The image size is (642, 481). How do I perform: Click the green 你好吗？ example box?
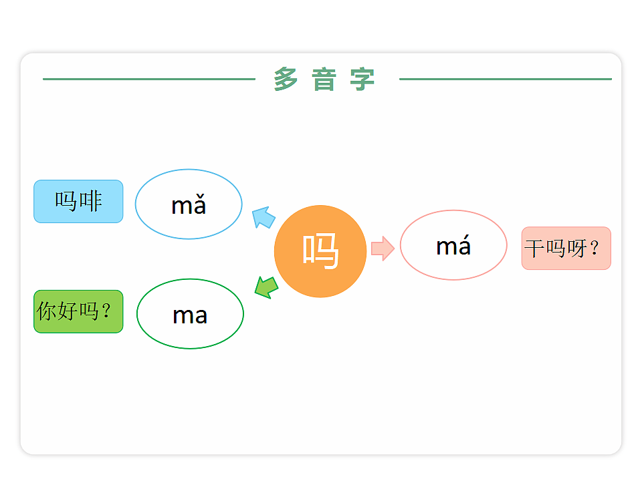[x=78, y=311]
